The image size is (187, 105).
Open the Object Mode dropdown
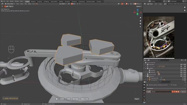click(10, 4)
